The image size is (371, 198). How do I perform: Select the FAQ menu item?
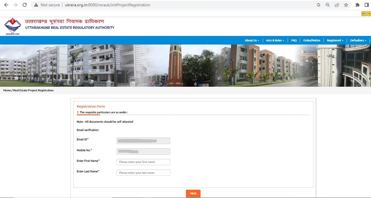click(x=294, y=40)
